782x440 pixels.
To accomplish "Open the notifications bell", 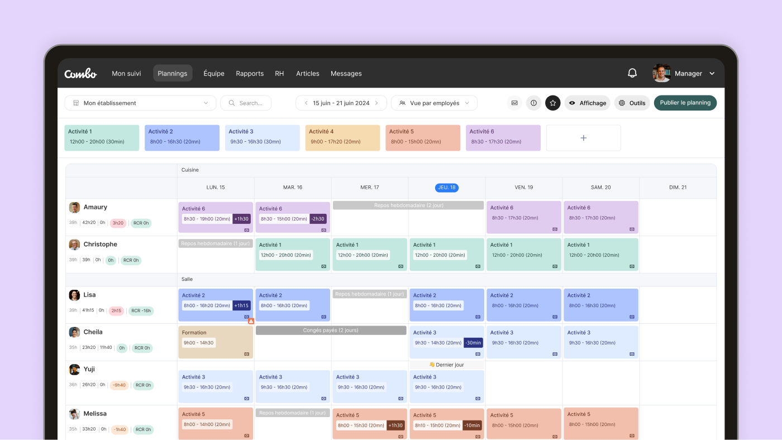I will [x=632, y=73].
